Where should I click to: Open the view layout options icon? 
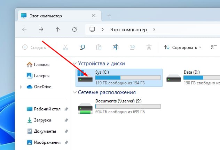point(214,47)
